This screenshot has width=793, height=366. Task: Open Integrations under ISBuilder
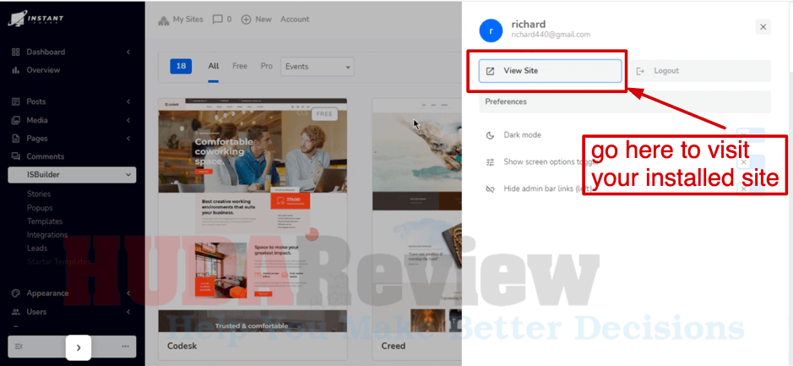click(47, 235)
